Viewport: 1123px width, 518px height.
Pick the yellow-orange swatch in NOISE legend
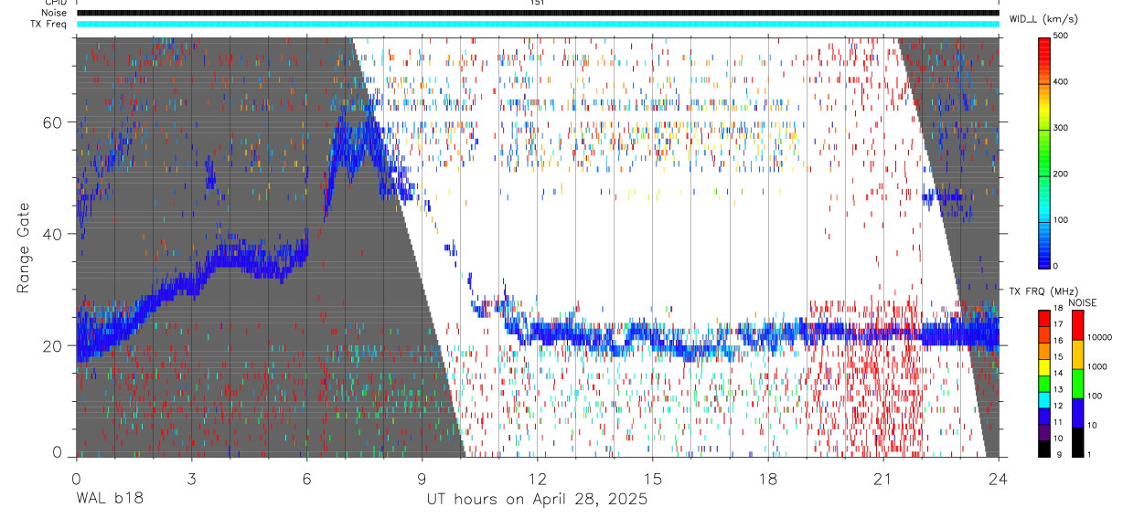click(x=1078, y=354)
